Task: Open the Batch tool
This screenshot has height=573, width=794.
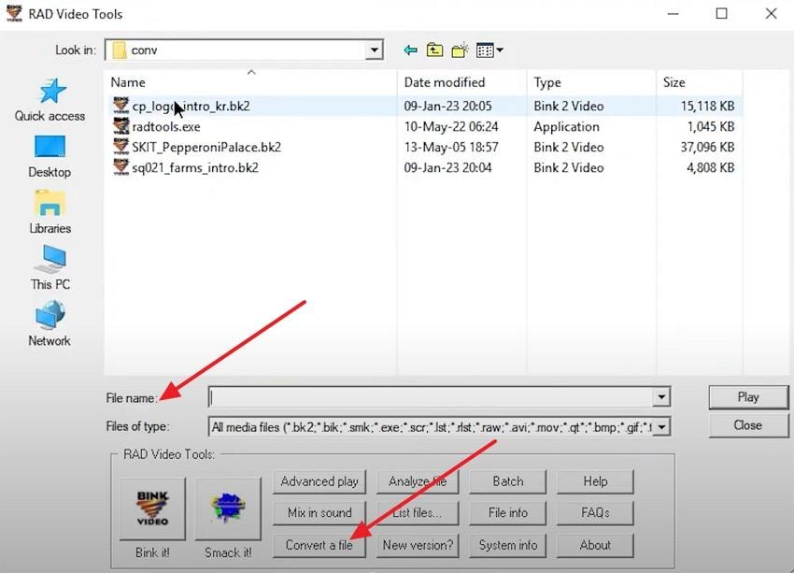Action: (508, 481)
